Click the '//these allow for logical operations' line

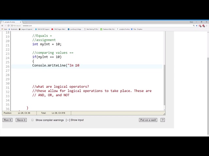click(x=92, y=91)
